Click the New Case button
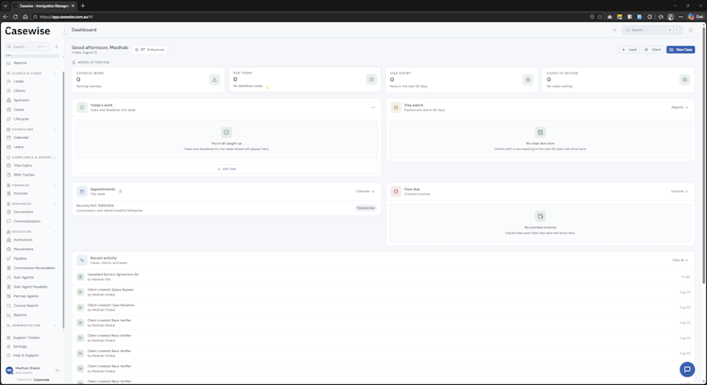 [681, 50]
